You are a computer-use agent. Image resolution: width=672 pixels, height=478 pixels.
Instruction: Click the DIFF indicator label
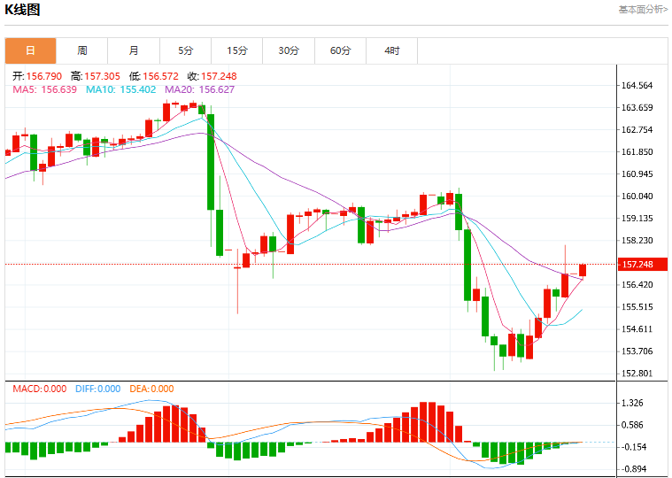(97, 389)
